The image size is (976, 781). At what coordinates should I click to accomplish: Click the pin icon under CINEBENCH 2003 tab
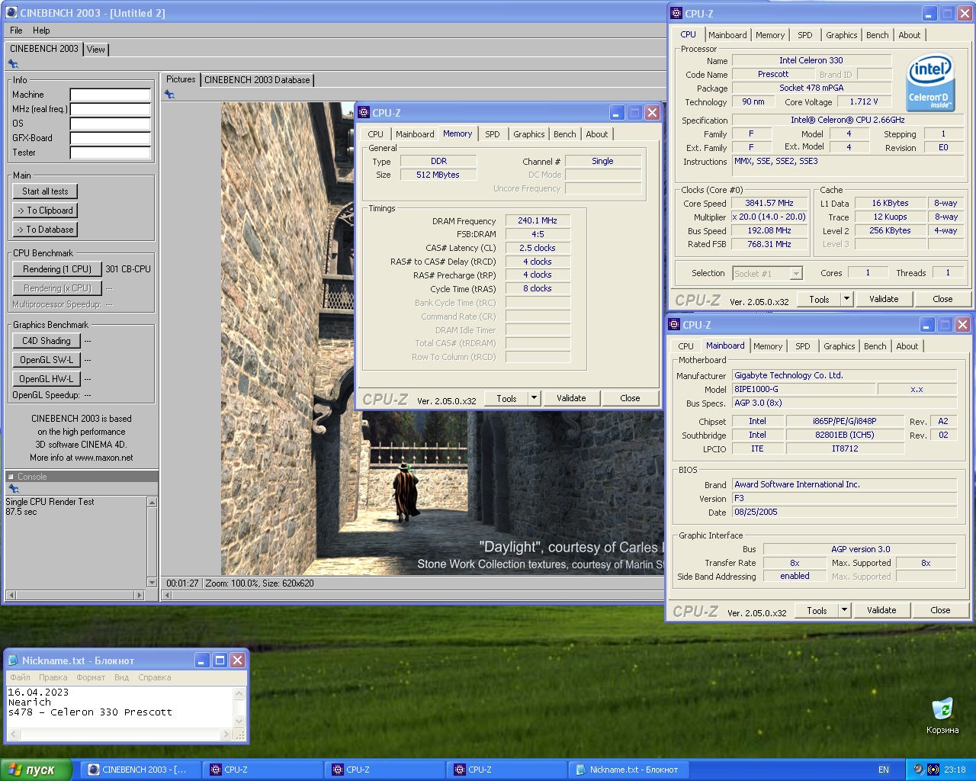click(13, 64)
